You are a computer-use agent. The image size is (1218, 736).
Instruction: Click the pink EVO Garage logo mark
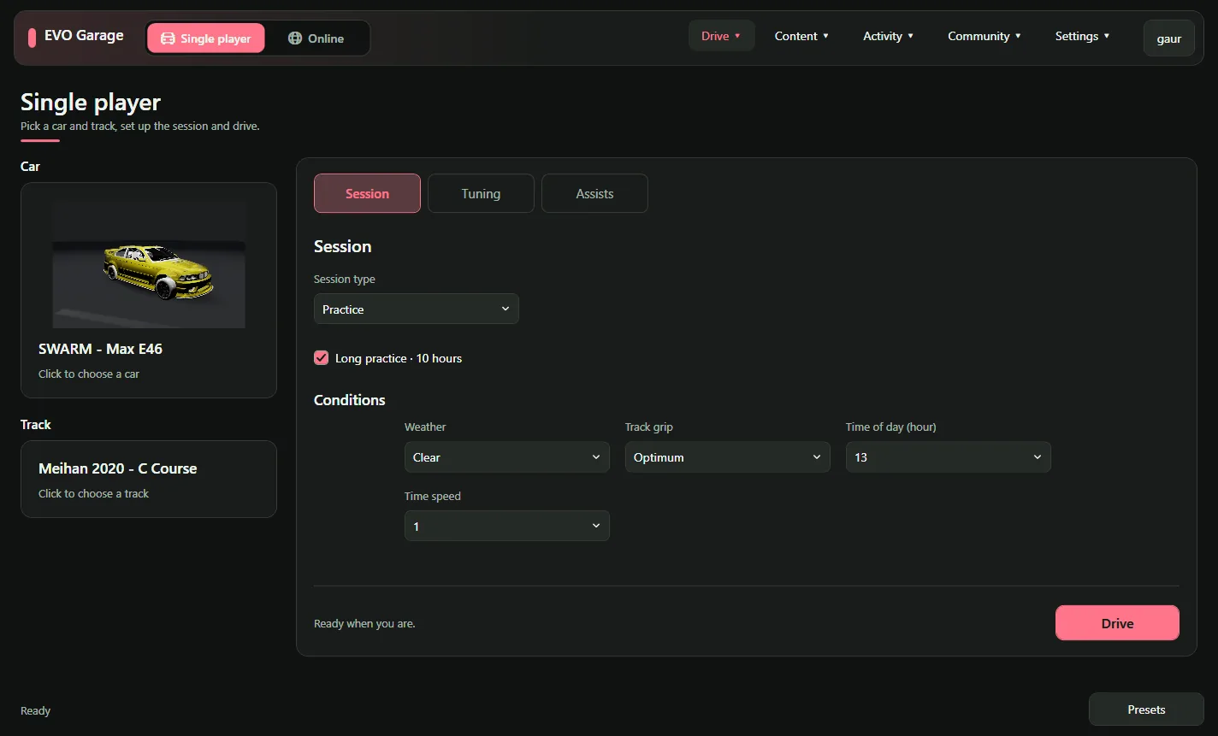click(32, 38)
